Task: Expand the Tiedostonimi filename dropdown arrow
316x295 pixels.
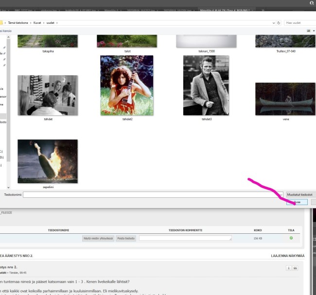Action: (281, 194)
